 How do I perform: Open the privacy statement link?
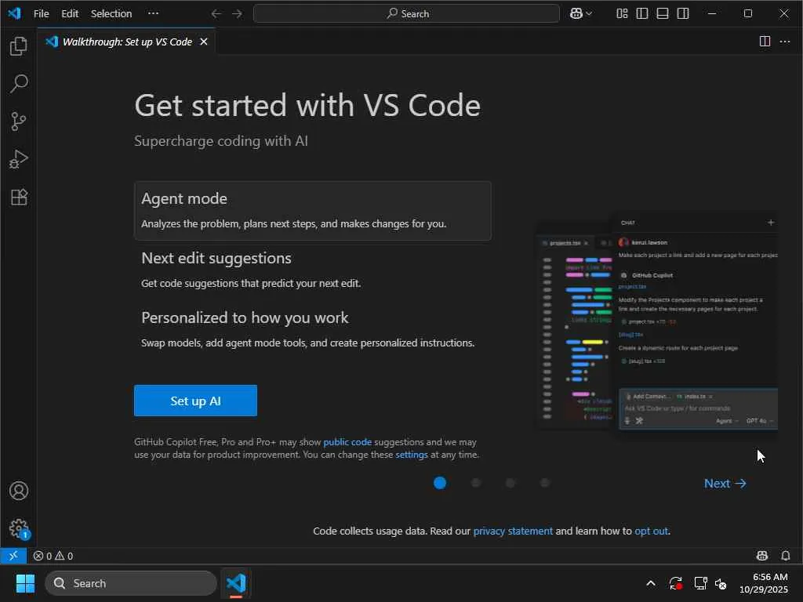tap(513, 531)
